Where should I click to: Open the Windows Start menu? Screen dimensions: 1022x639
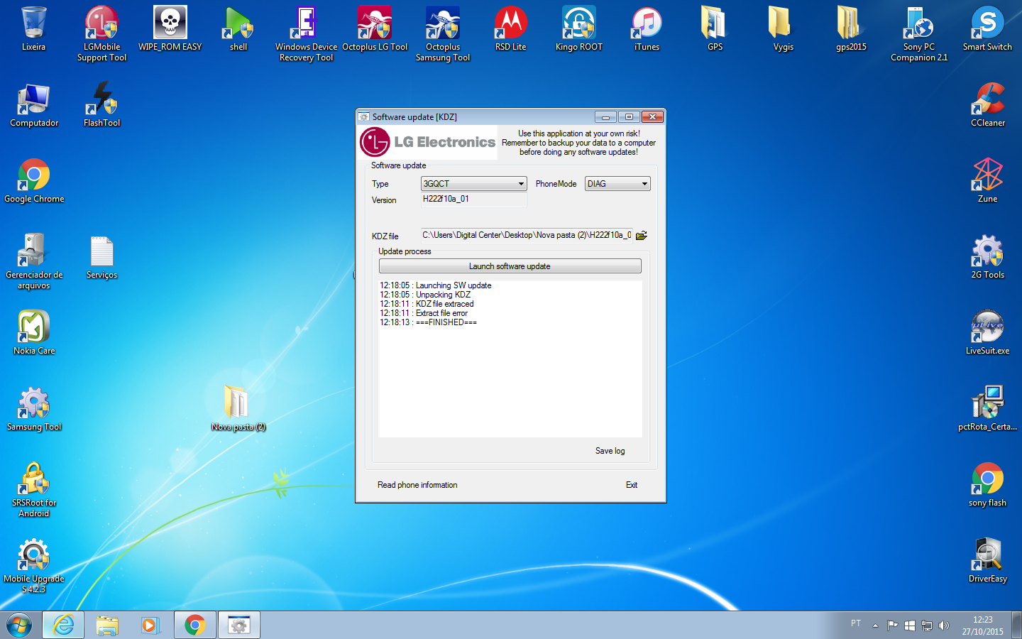(x=19, y=625)
